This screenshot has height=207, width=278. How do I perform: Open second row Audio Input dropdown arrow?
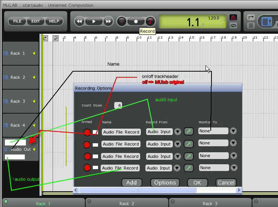178,144
